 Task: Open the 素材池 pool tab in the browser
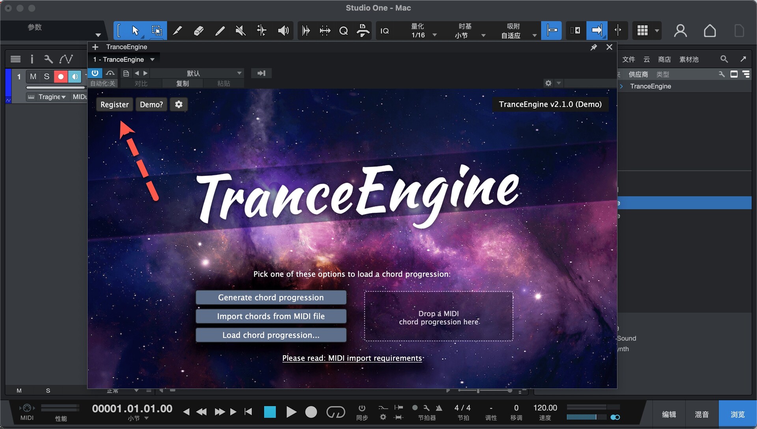coord(689,59)
